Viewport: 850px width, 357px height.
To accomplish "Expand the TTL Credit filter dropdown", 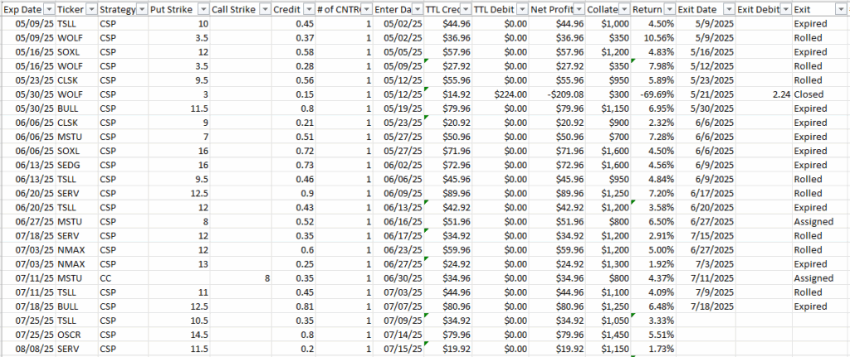I will point(465,10).
